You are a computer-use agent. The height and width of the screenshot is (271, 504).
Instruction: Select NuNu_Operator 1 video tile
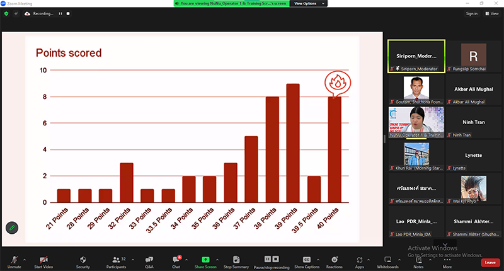coord(416,122)
